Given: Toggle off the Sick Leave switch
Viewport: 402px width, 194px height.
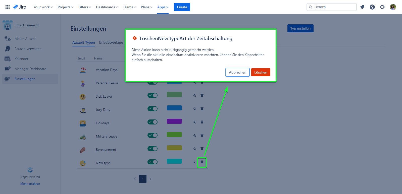Looking at the screenshot, I should coord(153,95).
